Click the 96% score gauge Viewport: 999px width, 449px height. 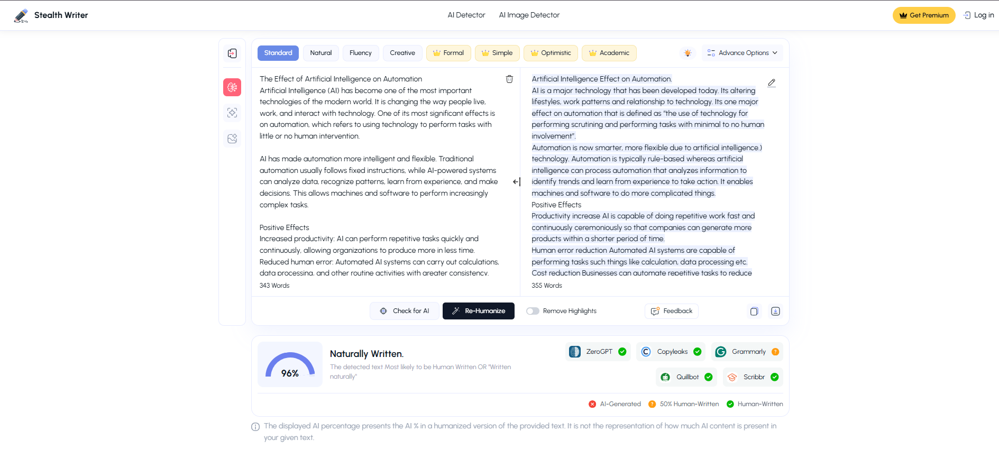(x=290, y=364)
